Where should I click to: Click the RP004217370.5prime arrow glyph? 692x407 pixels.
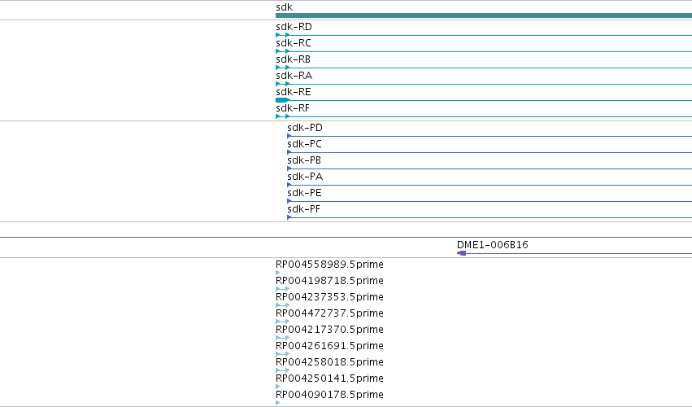(x=283, y=338)
